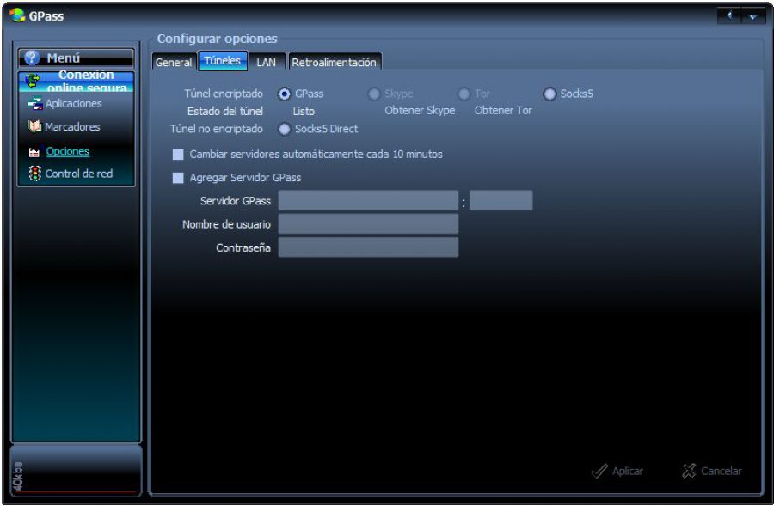Select Conexión online segura menu item
This screenshot has height=506, width=774.
[x=77, y=82]
